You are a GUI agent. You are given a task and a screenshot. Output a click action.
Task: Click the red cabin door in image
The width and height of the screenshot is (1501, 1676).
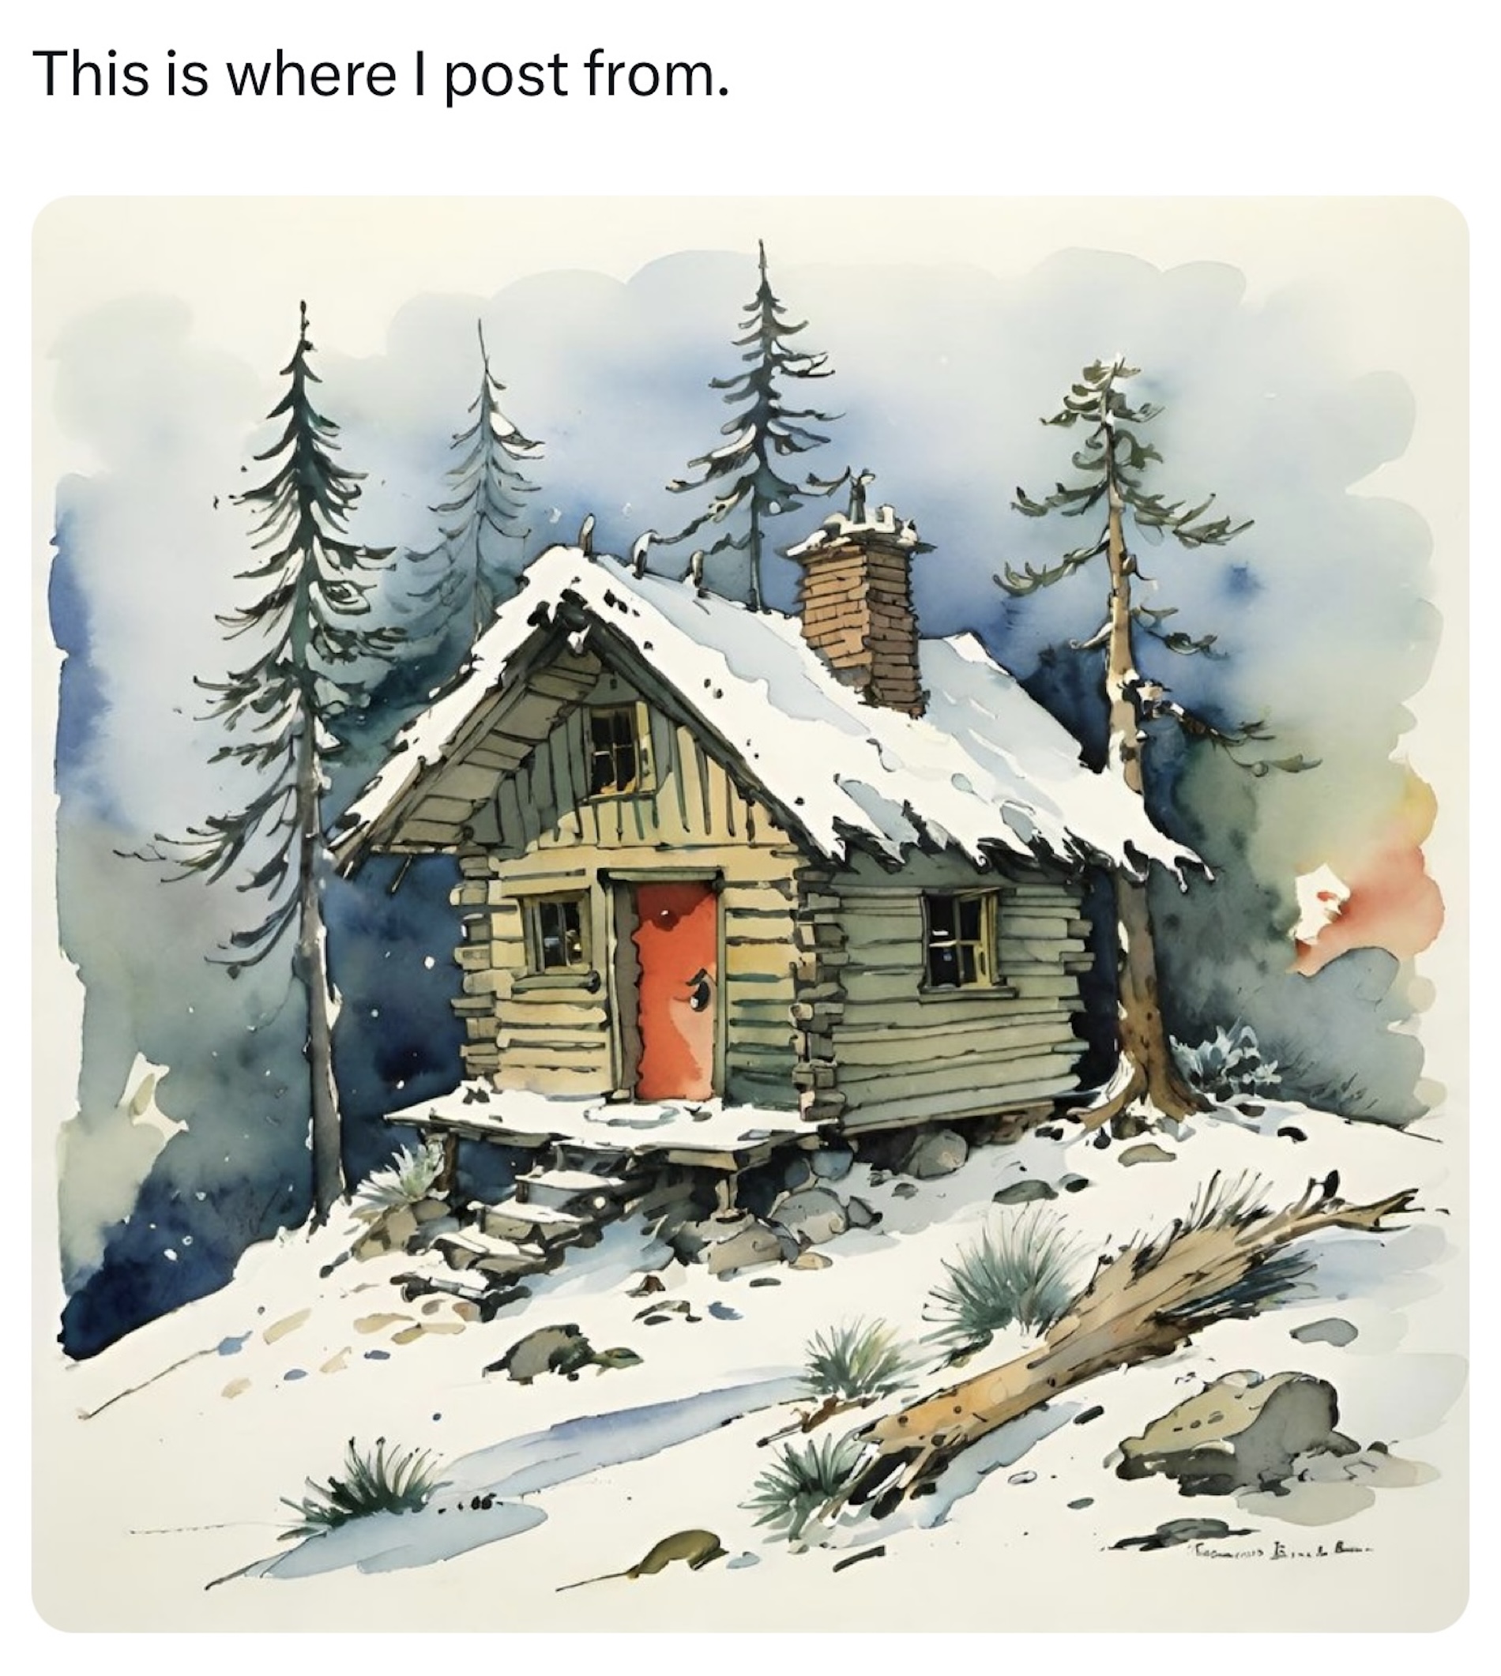point(675,991)
